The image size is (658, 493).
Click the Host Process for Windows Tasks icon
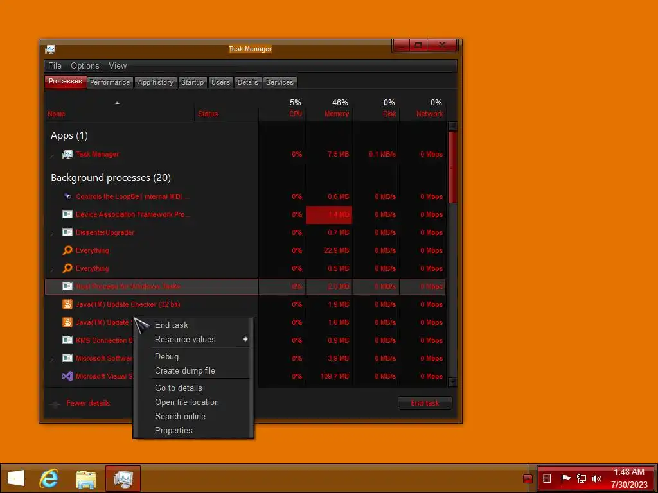[x=67, y=286]
